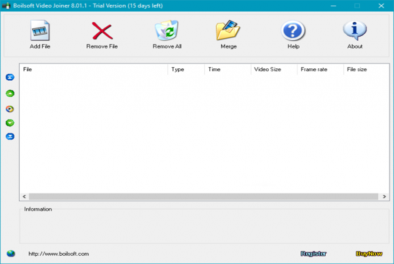394x264 pixels.
Task: Click the Video Size column header
Action: pyautogui.click(x=274, y=70)
